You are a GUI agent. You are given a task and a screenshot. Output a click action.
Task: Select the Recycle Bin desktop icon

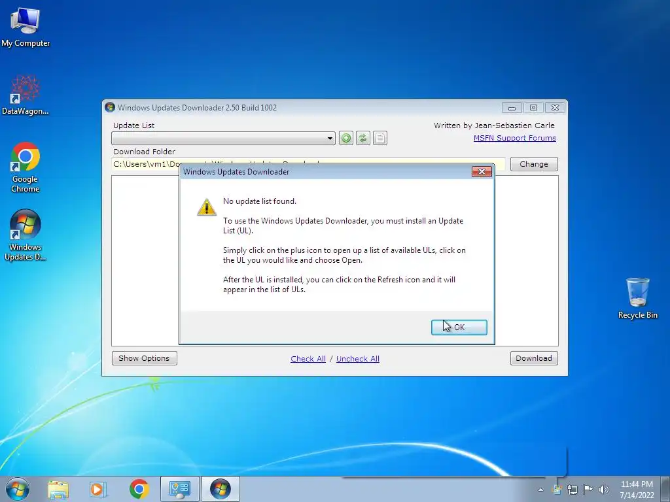tap(637, 298)
